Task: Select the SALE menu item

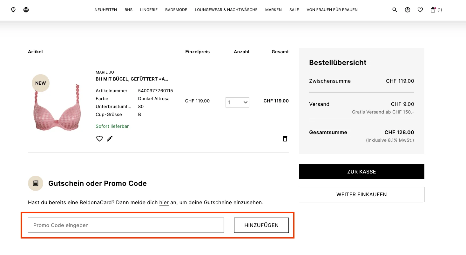Action: coord(294,10)
